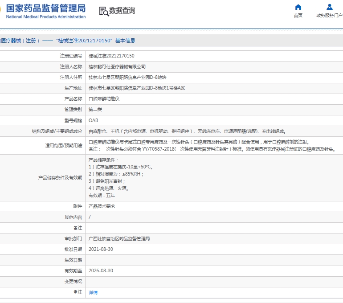Click the structure composition text starting 由麻醉仓
The width and height of the screenshot is (343, 303).
(x=188, y=131)
